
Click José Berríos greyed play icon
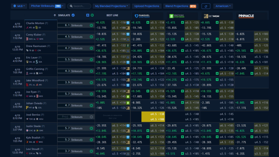coord(91,117)
